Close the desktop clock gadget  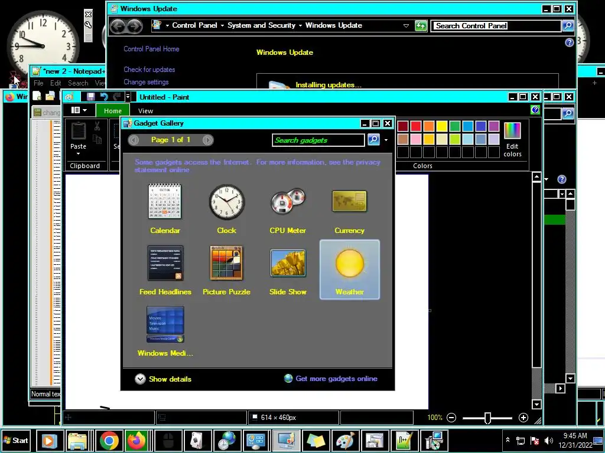(89, 14)
